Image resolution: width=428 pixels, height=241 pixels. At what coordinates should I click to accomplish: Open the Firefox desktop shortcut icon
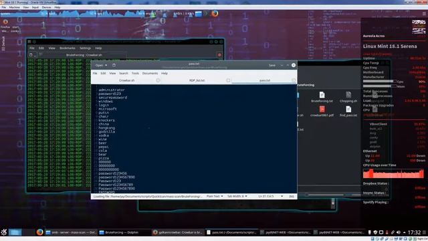coord(5,22)
